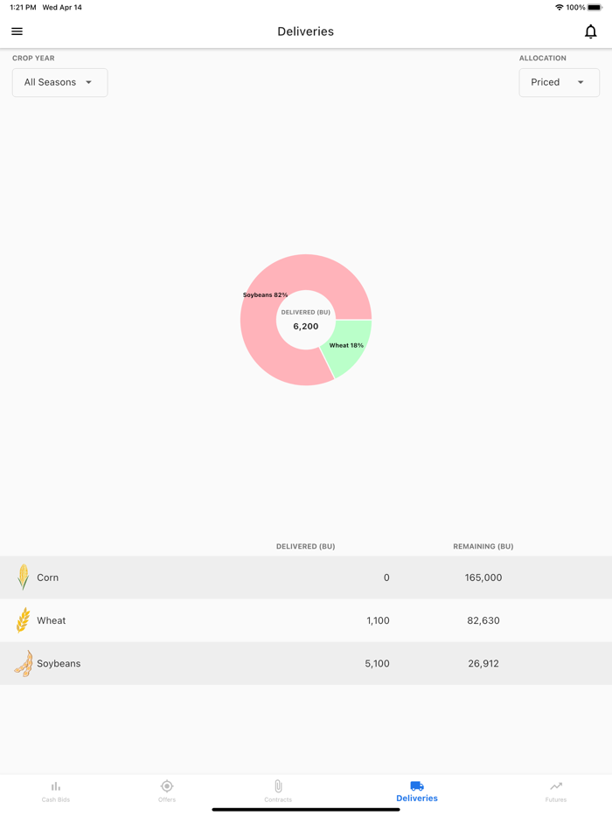Select the Corn row name
612x816 pixels.
click(48, 577)
